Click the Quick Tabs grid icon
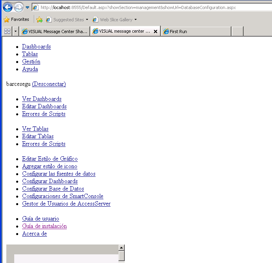Image resolution: width=272 pixels, height=263 pixels. tap(7, 31)
